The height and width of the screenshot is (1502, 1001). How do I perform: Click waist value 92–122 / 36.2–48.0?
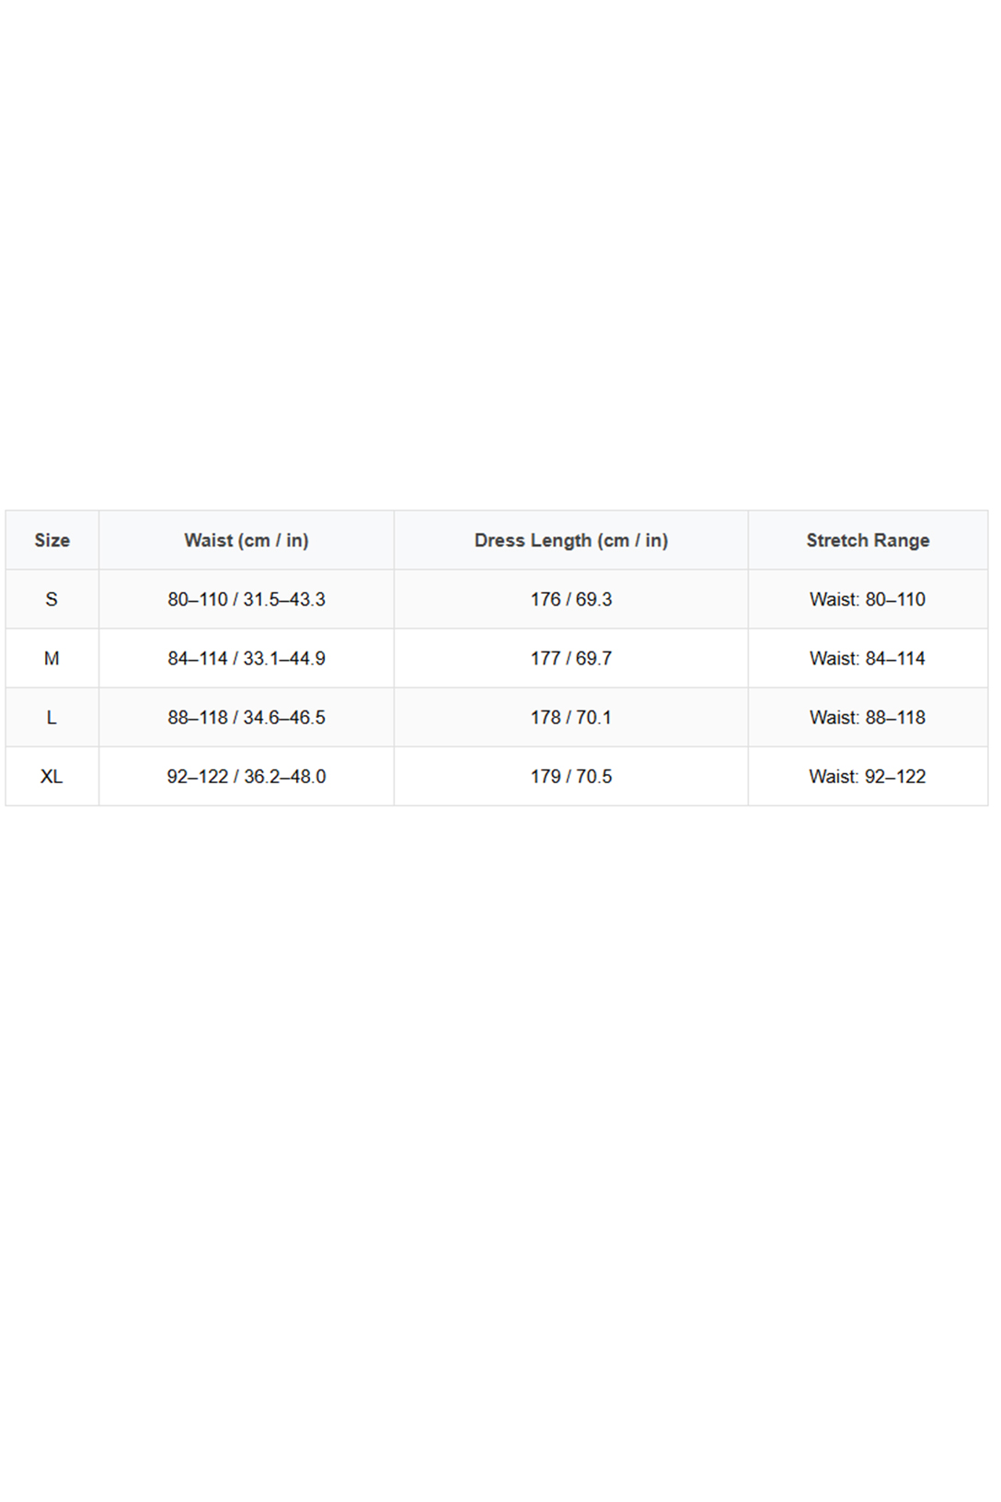click(x=247, y=776)
